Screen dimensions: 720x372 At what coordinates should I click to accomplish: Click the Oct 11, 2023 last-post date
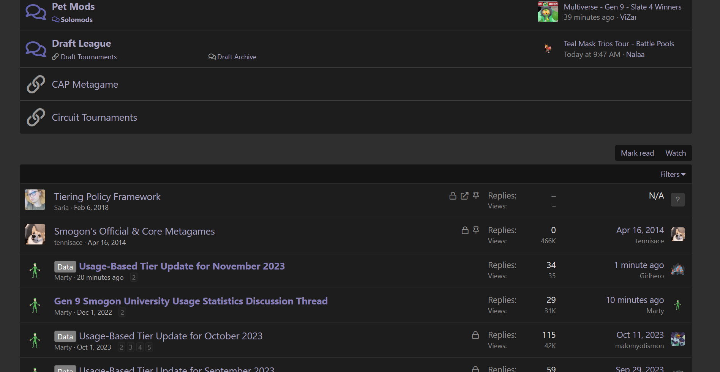[x=640, y=335]
